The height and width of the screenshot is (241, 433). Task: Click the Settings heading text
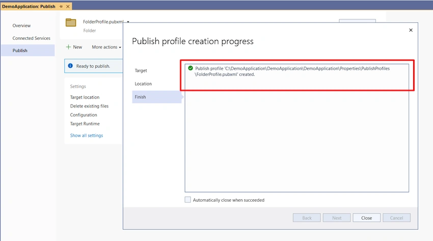(x=78, y=87)
